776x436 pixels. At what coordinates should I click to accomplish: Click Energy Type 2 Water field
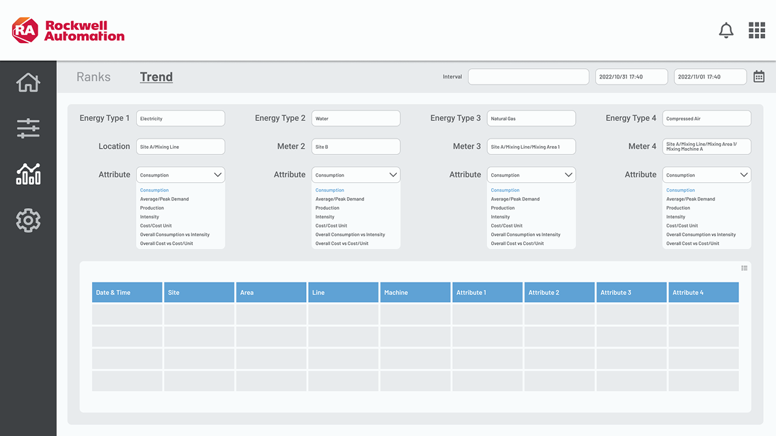pos(356,118)
